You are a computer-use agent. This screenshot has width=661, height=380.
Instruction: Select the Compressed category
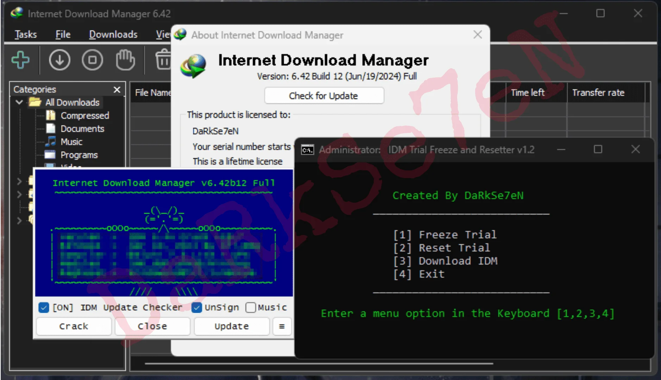tap(85, 115)
